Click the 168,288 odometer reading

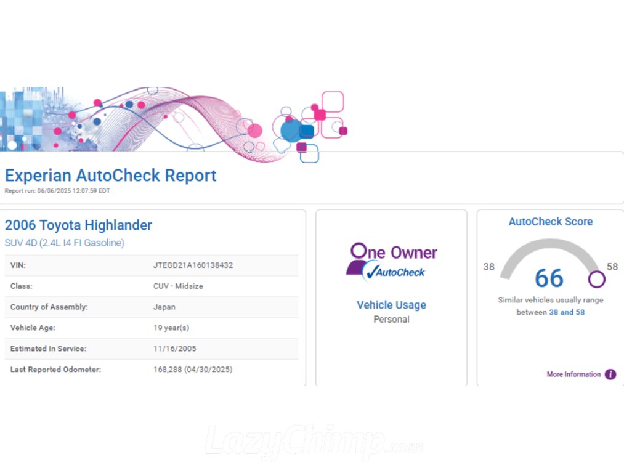click(193, 370)
